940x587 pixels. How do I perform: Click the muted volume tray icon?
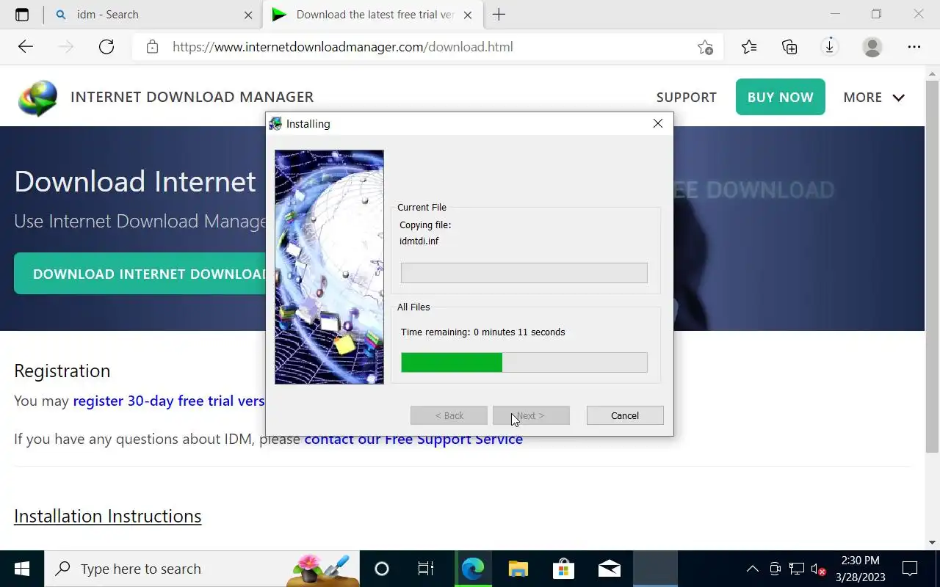click(818, 569)
